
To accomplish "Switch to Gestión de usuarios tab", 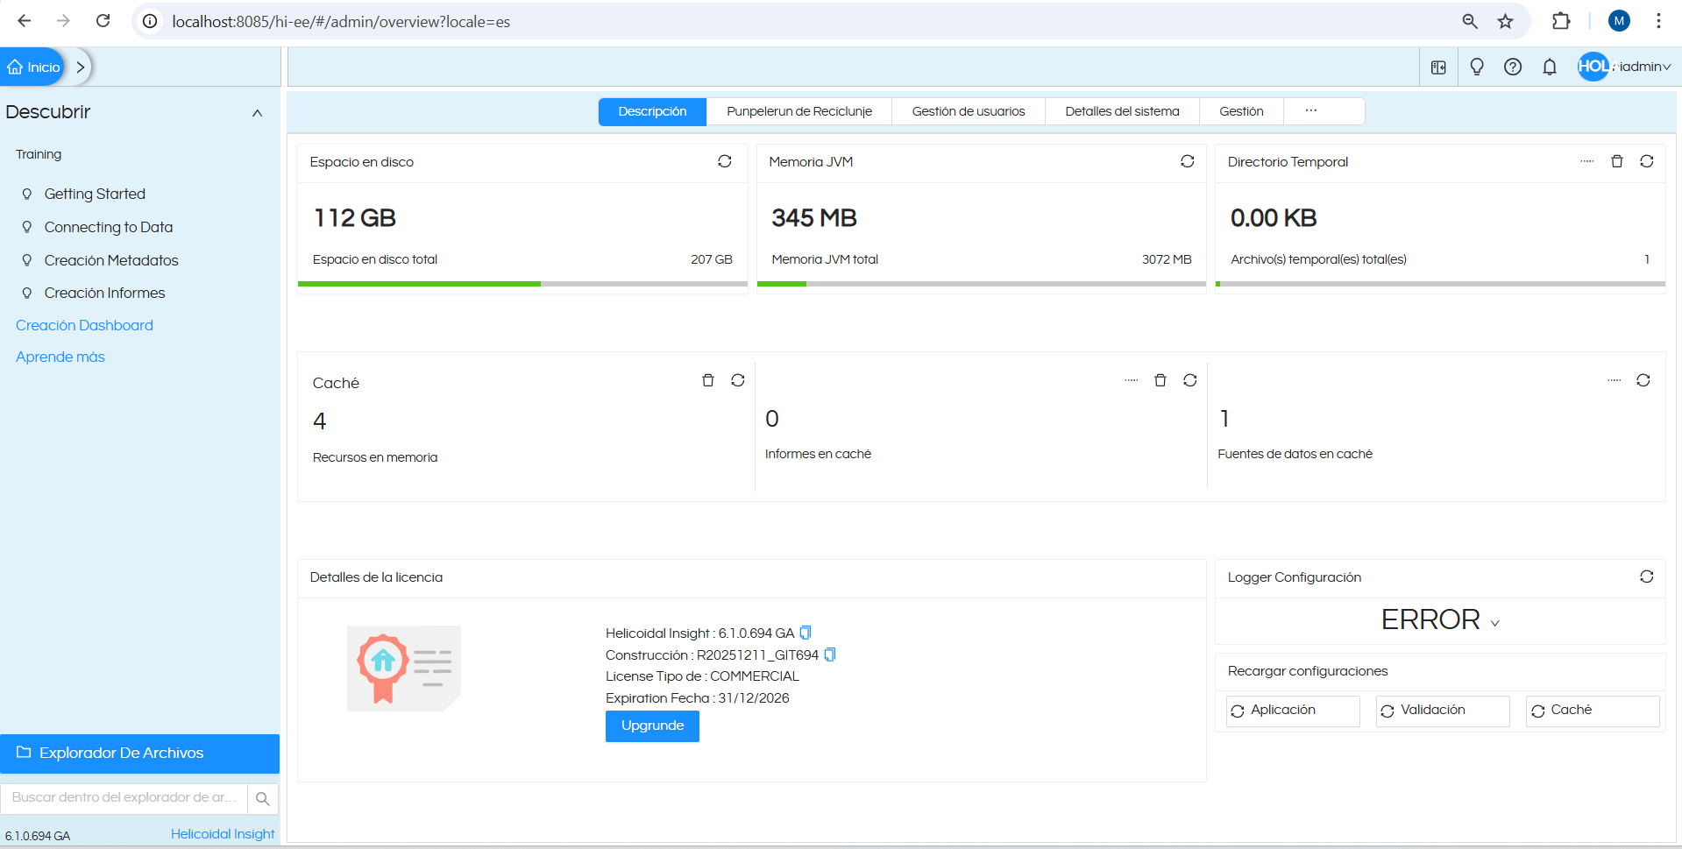I will [x=968, y=111].
